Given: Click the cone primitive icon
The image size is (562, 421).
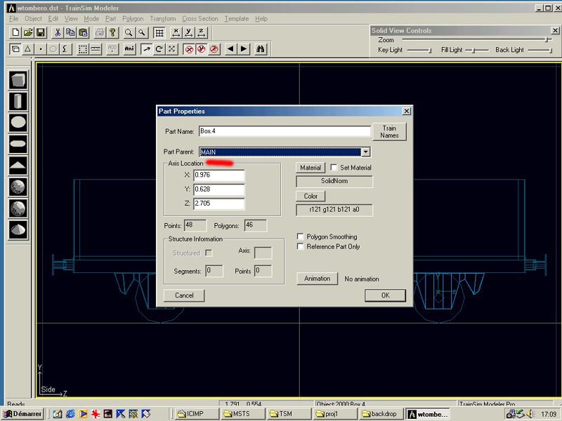Looking at the screenshot, I should 18,229.
